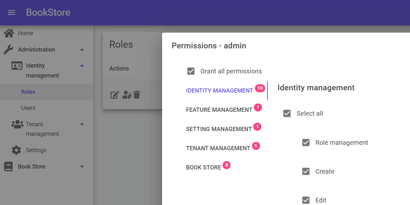Select the edit role pencil icon
This screenshot has height=205, width=410.
tap(115, 94)
